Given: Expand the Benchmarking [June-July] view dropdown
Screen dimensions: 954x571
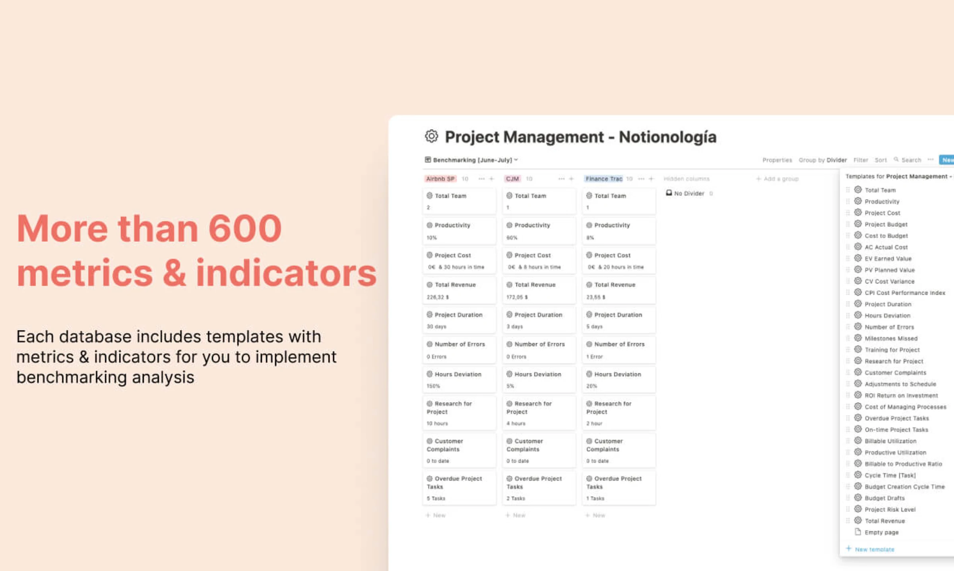Looking at the screenshot, I should click(516, 160).
